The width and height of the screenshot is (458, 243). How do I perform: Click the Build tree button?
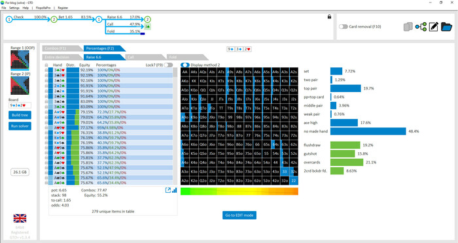tap(20, 115)
